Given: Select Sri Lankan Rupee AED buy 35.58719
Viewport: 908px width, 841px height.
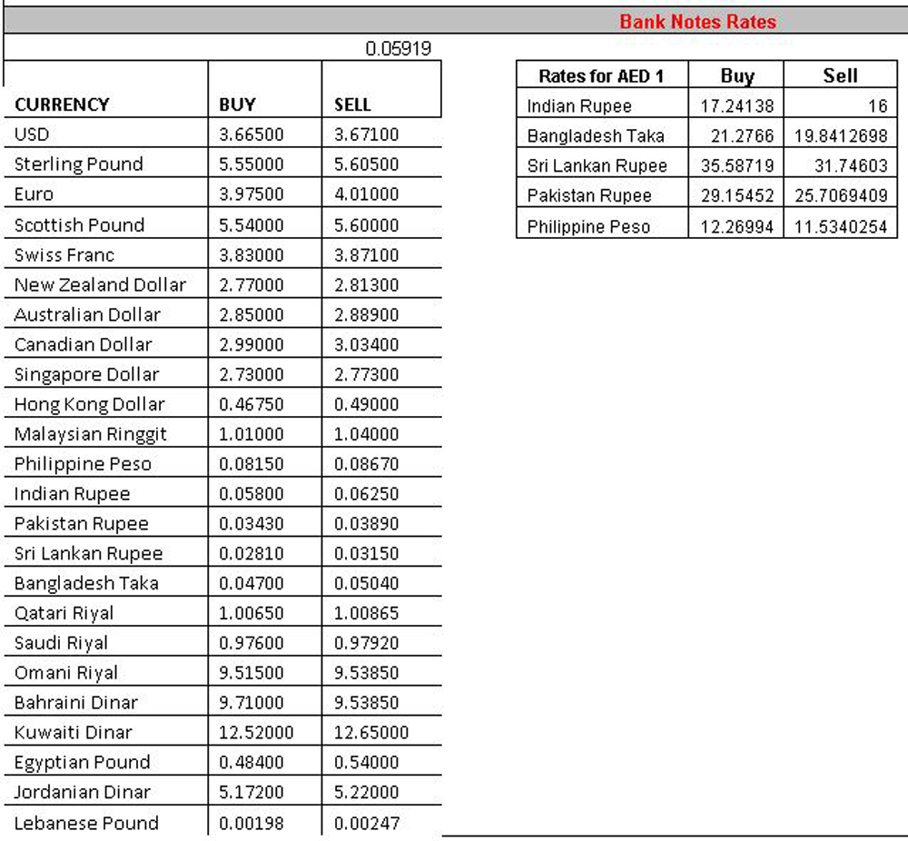Looking at the screenshot, I should coord(737,166).
